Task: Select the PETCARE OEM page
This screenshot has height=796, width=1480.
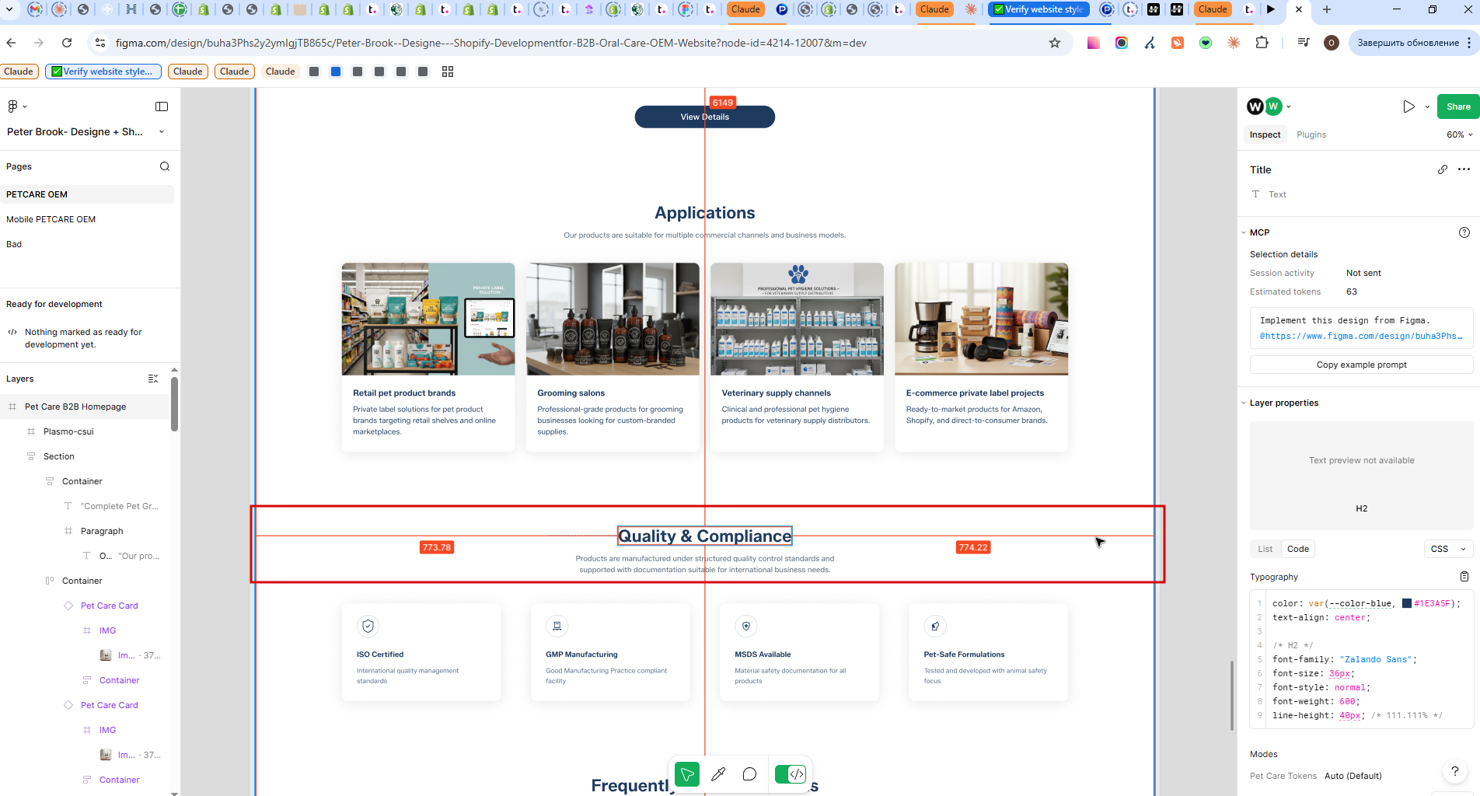Action: tap(87, 194)
